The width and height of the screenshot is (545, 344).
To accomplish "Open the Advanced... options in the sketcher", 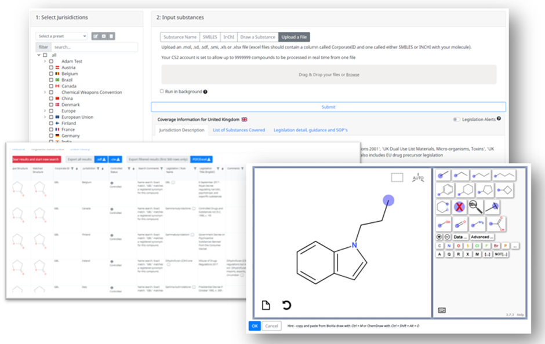I will click(482, 237).
